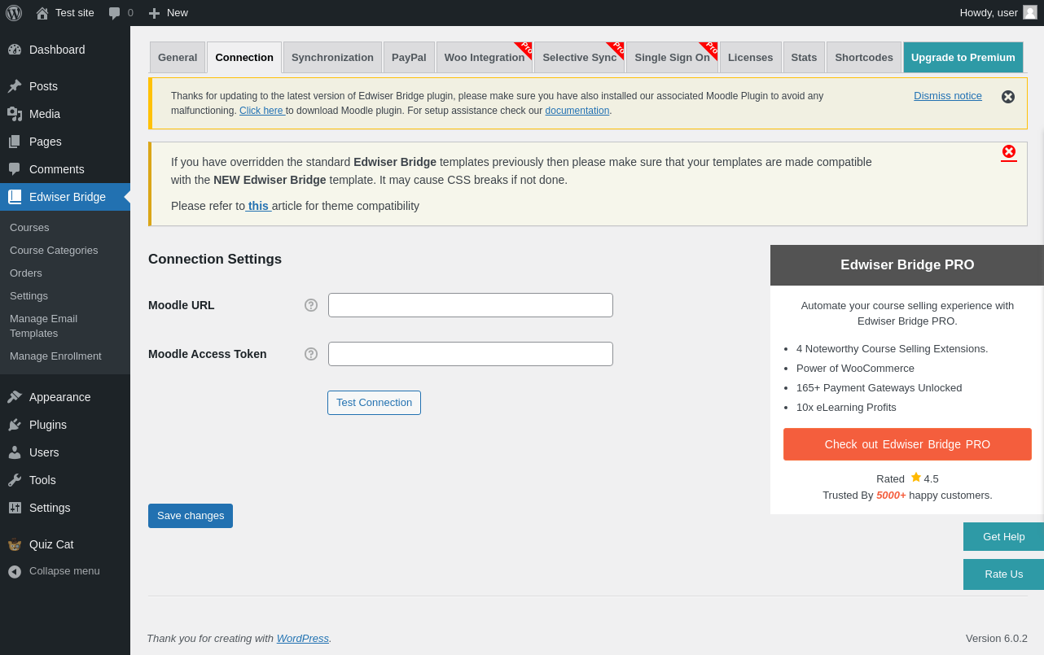Image resolution: width=1044 pixels, height=655 pixels.
Task: Follow the WordPress footer link
Action: [303, 639]
